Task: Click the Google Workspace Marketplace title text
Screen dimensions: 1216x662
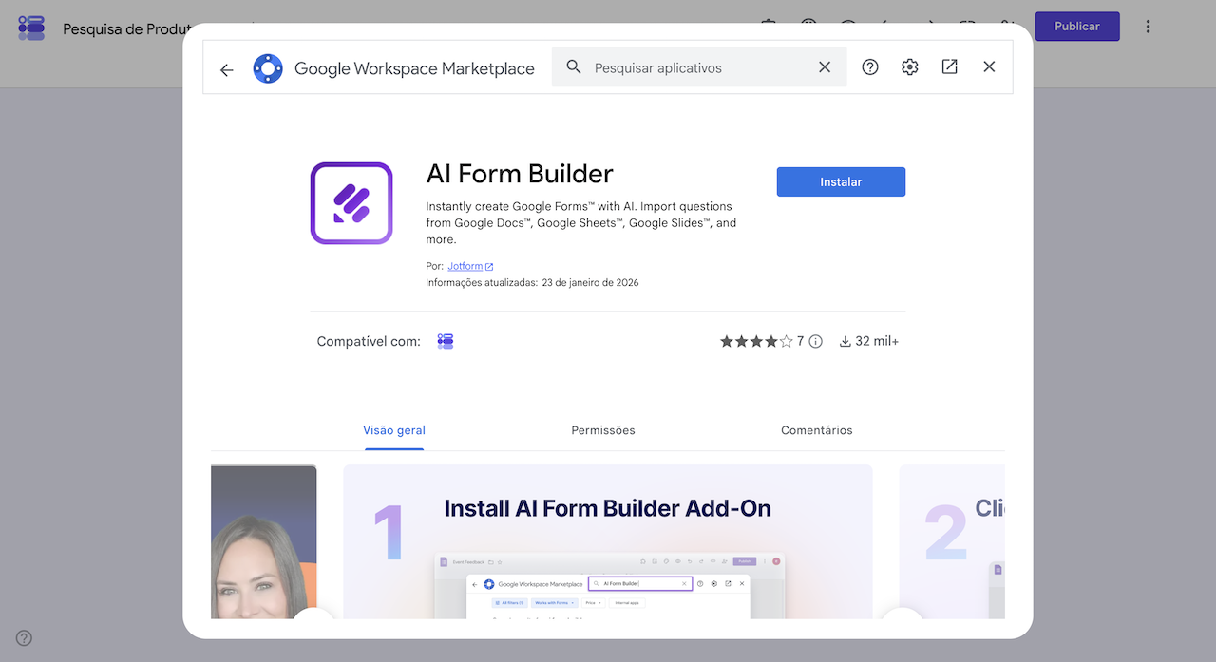Action: pyautogui.click(x=414, y=68)
